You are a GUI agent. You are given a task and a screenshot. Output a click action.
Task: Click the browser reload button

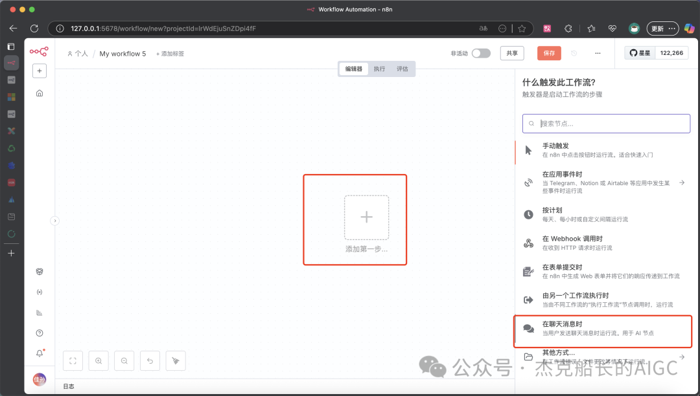(x=34, y=28)
